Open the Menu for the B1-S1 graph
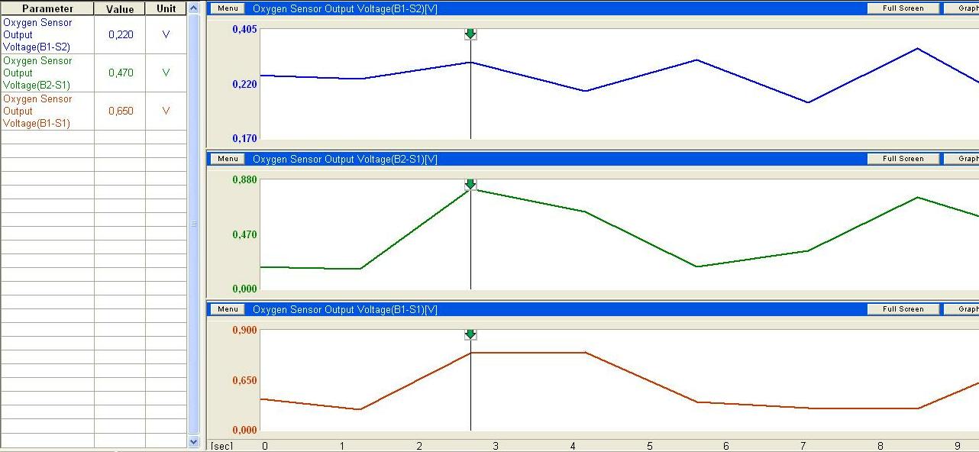 pos(228,309)
